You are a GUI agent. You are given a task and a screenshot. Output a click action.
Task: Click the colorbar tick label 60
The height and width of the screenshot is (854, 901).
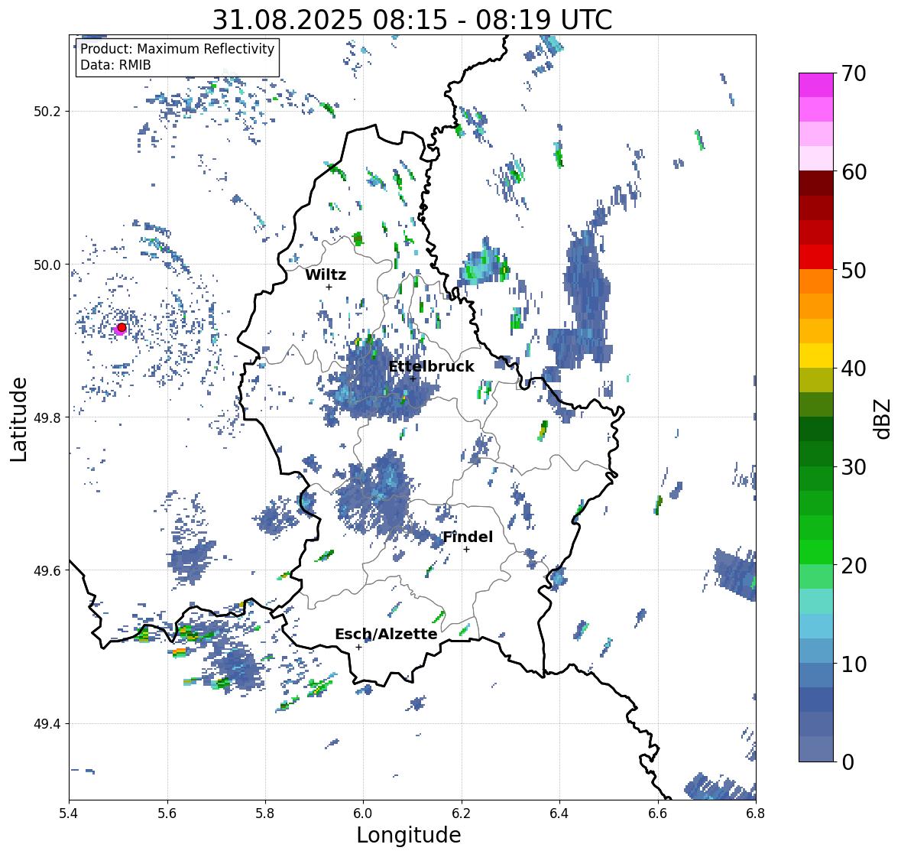[x=854, y=172]
